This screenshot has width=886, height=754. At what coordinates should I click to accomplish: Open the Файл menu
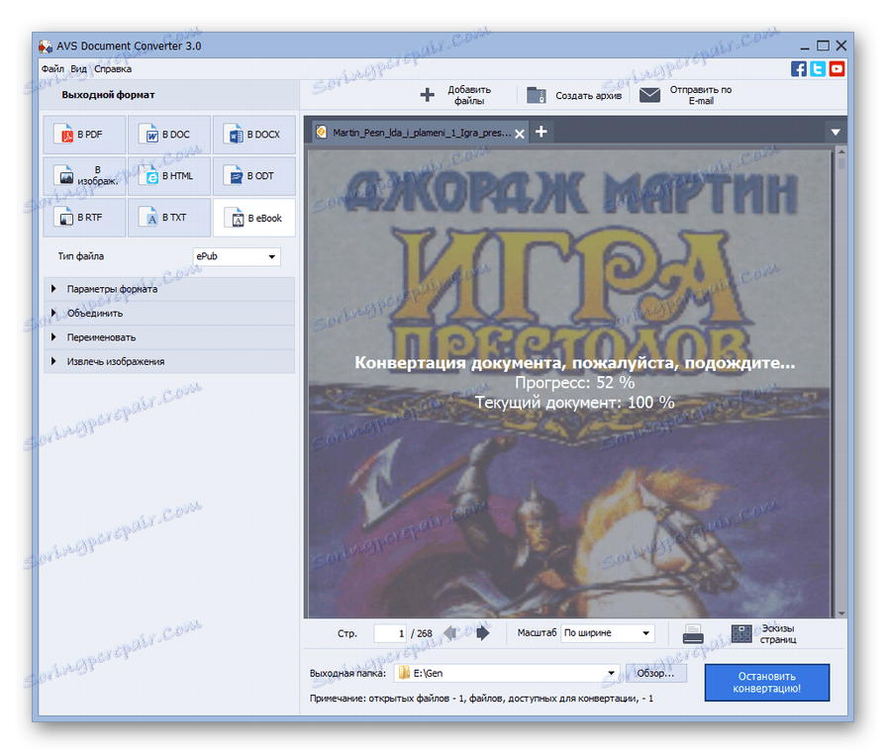coord(52,69)
